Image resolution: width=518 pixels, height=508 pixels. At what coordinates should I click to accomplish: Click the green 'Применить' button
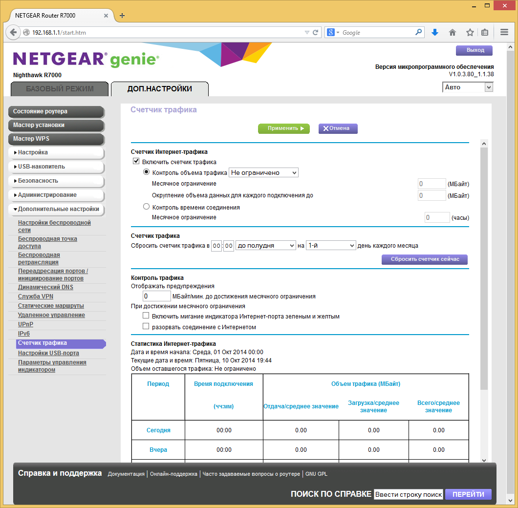[284, 128]
